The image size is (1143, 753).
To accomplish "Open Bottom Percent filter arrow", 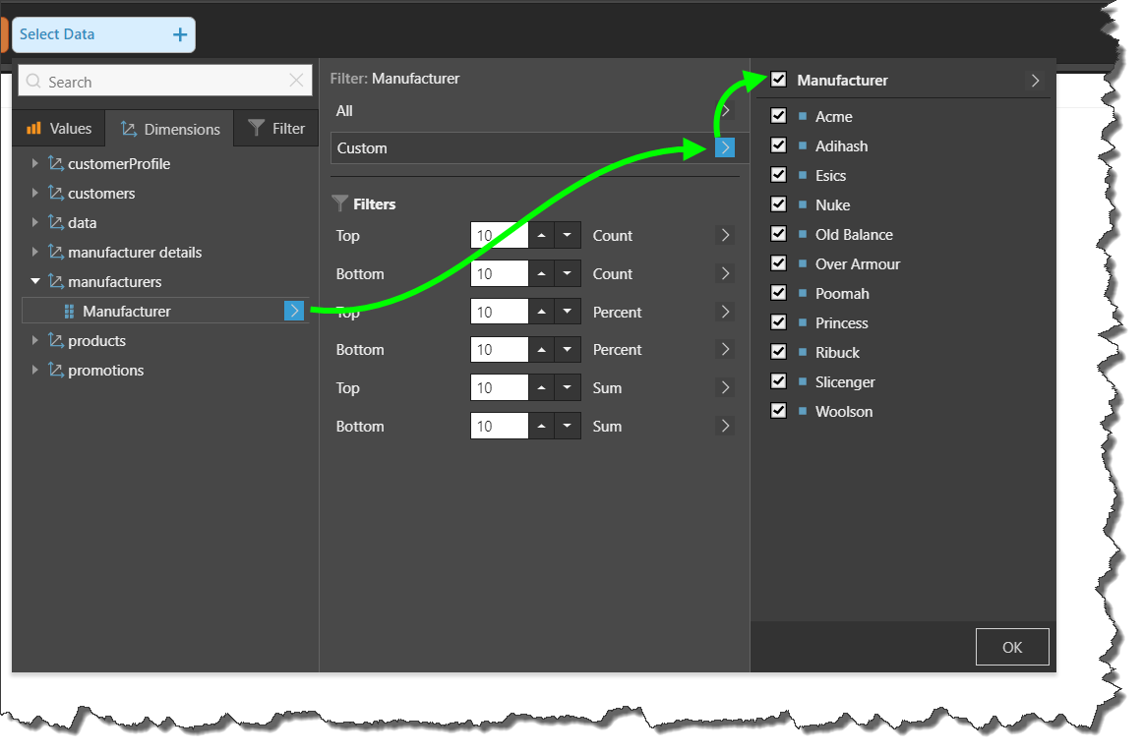I will pos(725,349).
